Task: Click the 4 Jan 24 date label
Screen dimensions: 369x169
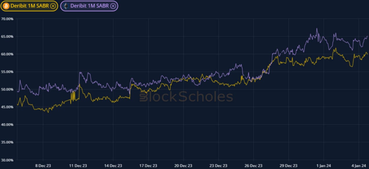Action: pyautogui.click(x=359, y=166)
